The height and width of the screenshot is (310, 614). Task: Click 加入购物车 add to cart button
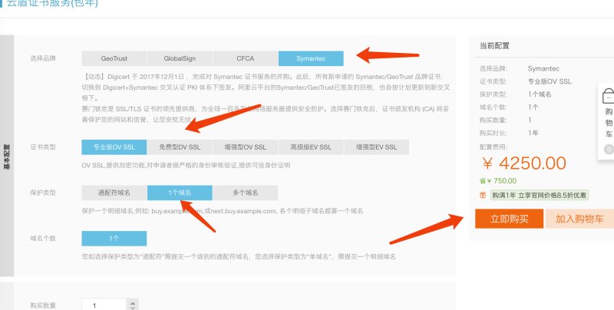coord(579,219)
